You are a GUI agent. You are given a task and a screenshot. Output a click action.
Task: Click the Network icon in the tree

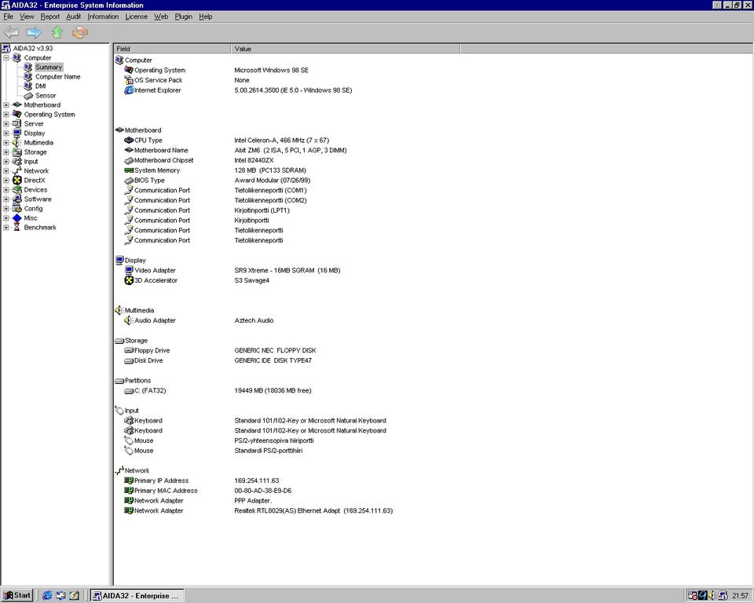pos(16,170)
